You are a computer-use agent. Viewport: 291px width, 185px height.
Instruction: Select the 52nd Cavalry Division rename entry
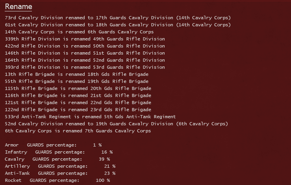tap(117, 124)
